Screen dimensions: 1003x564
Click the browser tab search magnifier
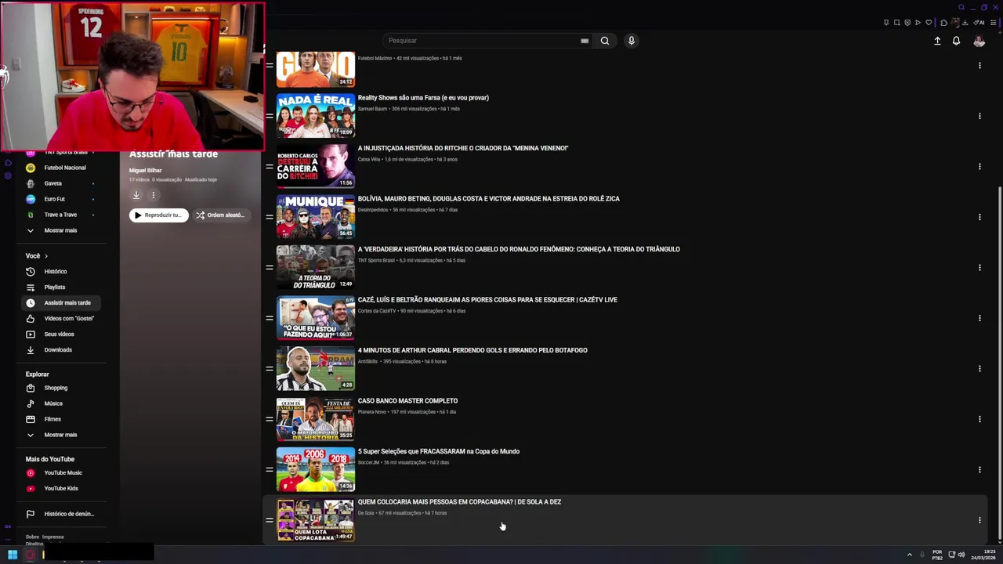pyautogui.click(x=961, y=7)
